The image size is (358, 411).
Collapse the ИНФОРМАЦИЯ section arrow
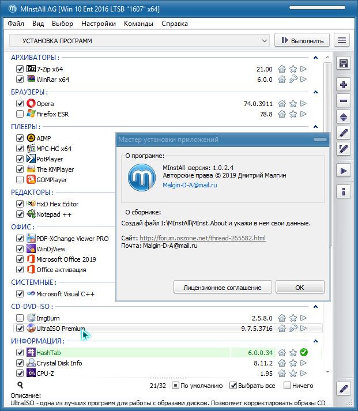coord(315,341)
